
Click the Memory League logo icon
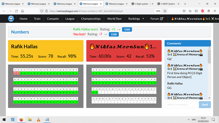point(11,19)
